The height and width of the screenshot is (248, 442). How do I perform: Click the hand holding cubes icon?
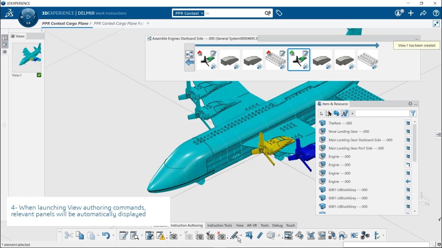(x=332, y=235)
